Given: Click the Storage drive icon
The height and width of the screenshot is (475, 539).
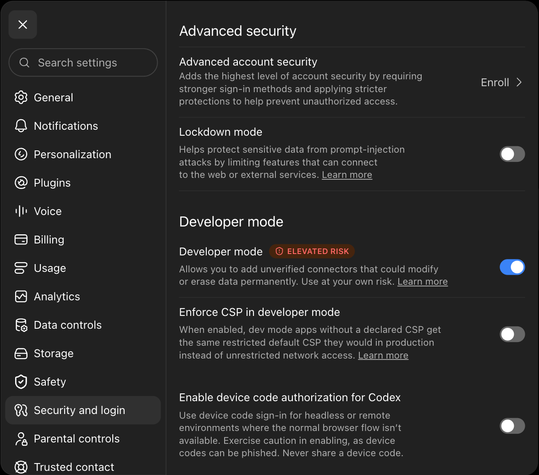Looking at the screenshot, I should [21, 353].
